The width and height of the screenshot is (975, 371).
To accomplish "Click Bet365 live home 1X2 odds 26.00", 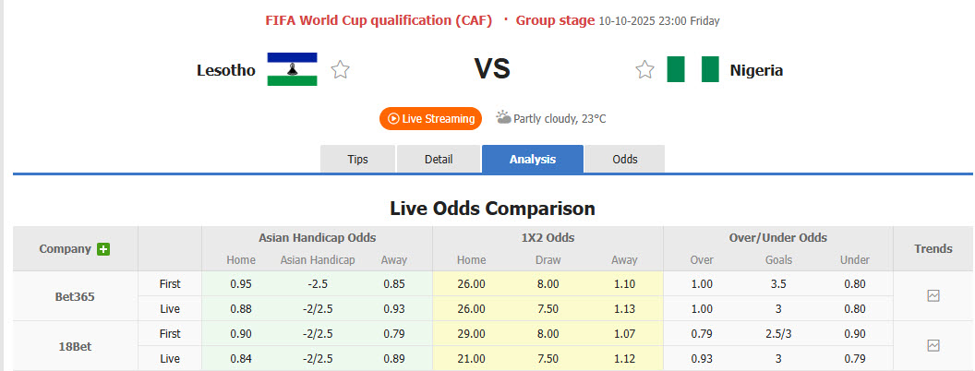I will pos(471,308).
